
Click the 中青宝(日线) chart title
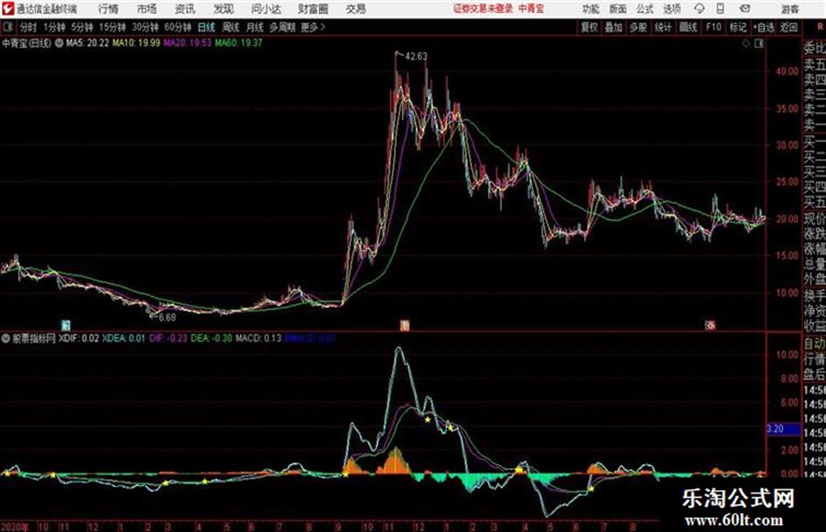tap(27, 43)
